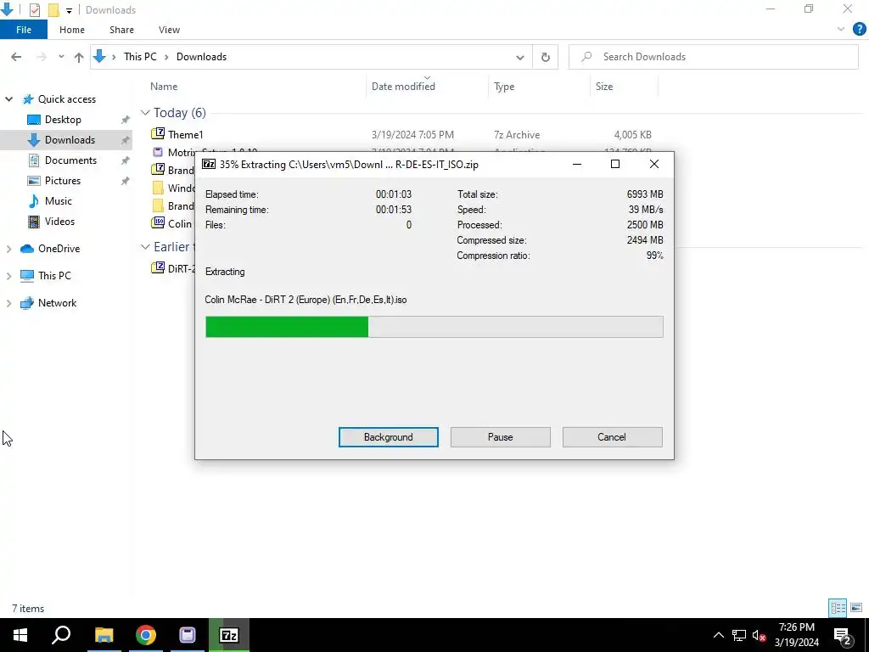Collapse Quick access in navigation pane
The width and height of the screenshot is (869, 652).
(x=8, y=99)
